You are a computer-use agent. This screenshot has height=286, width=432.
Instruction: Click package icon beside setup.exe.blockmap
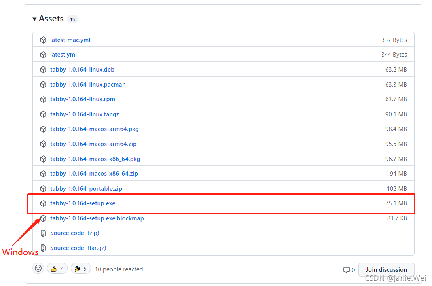point(43,218)
